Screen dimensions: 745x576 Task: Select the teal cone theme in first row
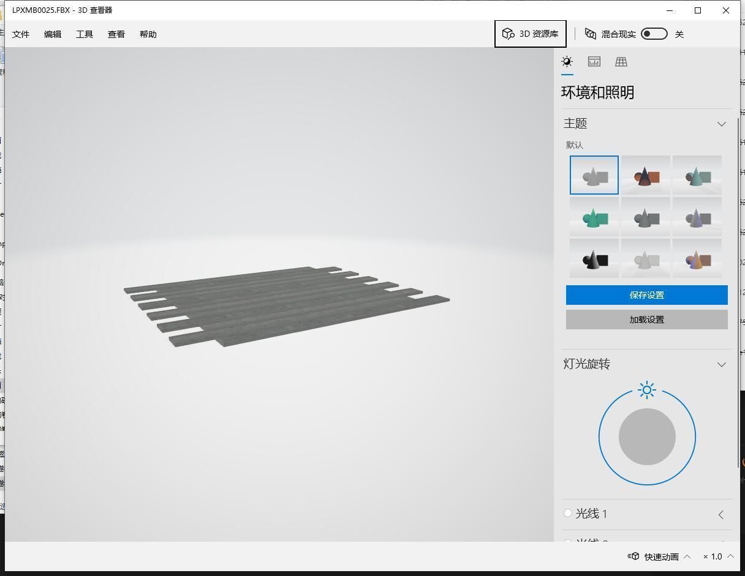[x=697, y=175]
